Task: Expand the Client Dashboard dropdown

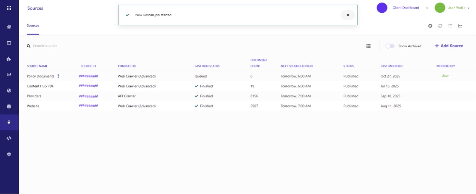Action: tap(427, 8)
